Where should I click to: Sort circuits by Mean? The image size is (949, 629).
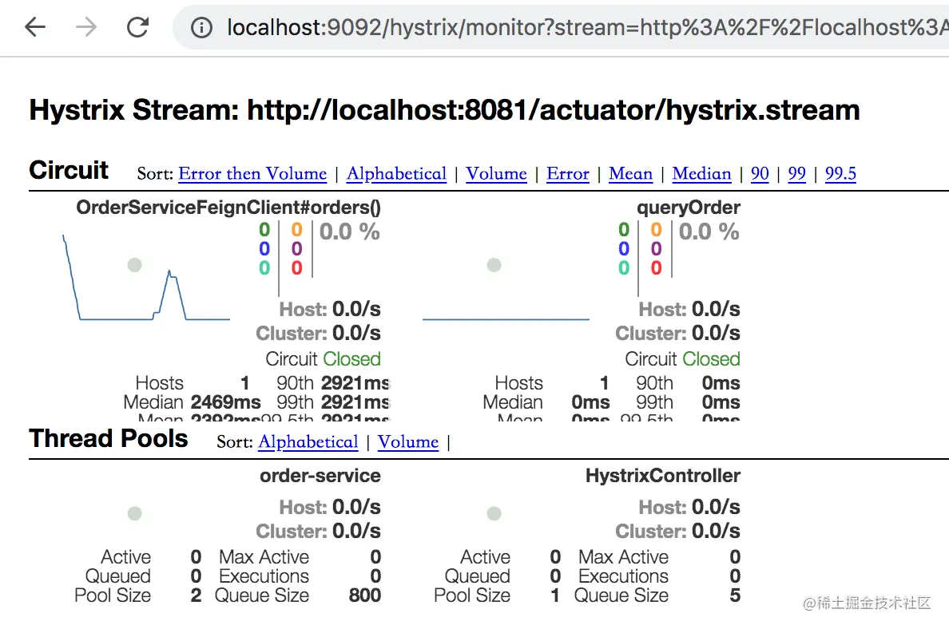coord(630,173)
